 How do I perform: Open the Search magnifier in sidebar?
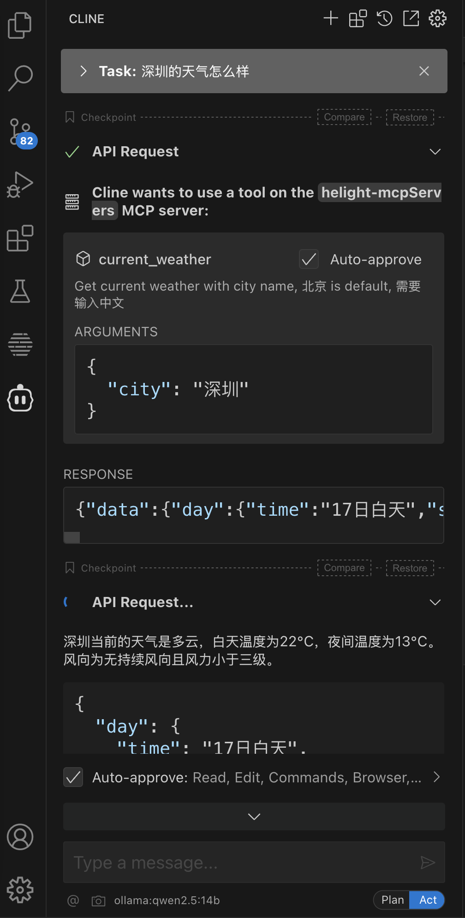coord(20,78)
